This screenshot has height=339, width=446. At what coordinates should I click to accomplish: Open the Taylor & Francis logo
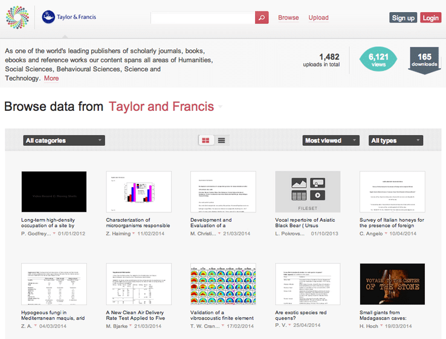click(69, 17)
